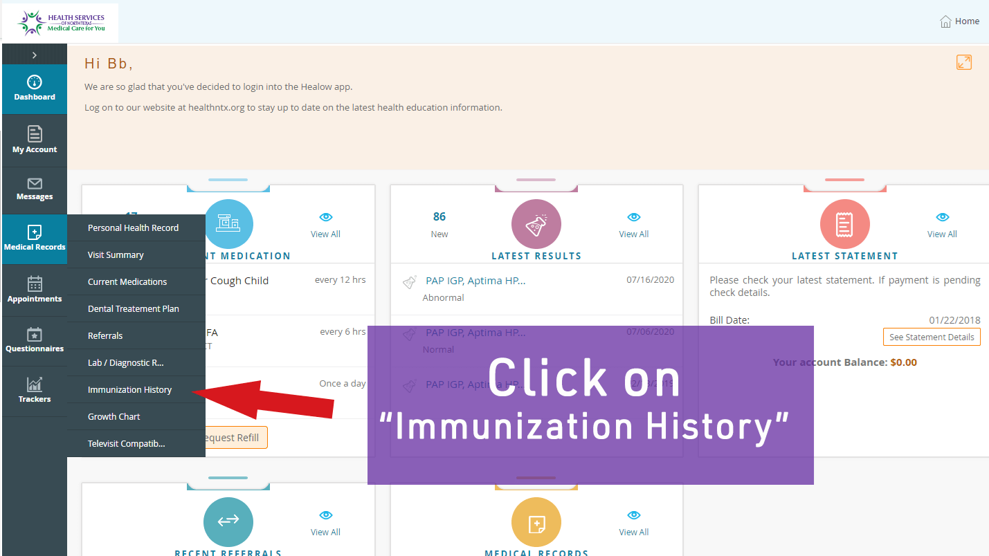
Task: Select Immunization History from the menu
Action: (129, 390)
